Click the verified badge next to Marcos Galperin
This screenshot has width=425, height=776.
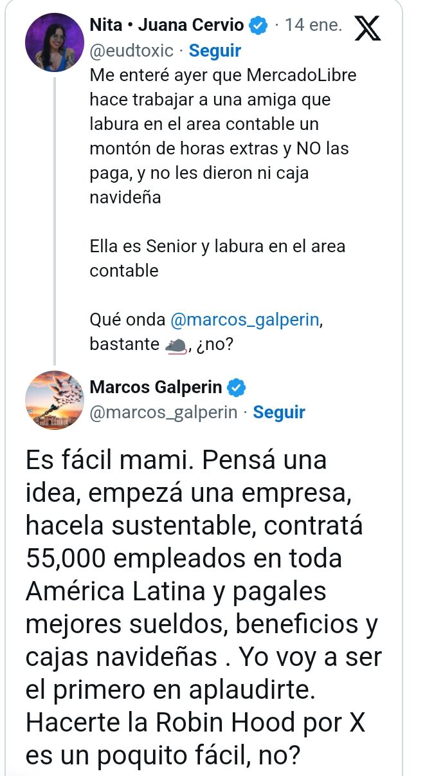tap(237, 387)
